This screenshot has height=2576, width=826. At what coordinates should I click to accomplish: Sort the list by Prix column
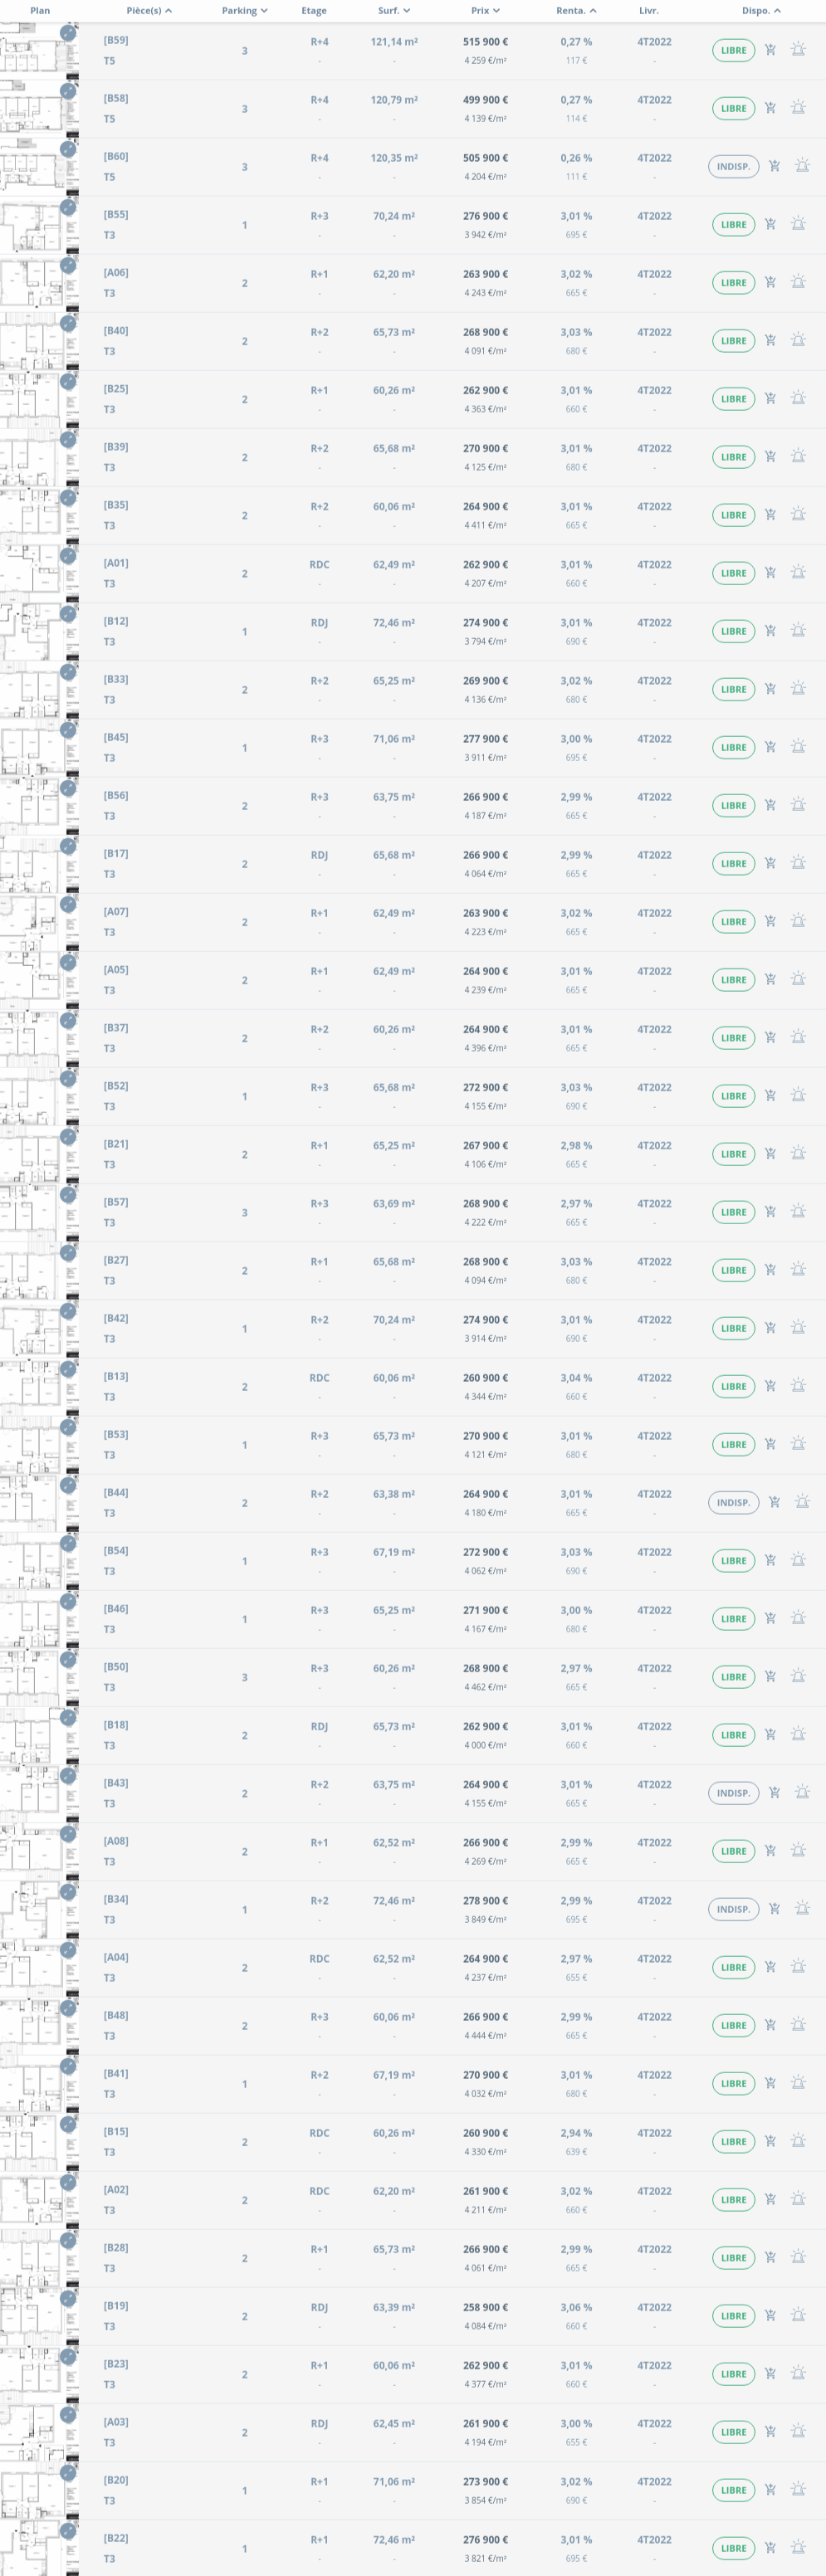coord(485,11)
